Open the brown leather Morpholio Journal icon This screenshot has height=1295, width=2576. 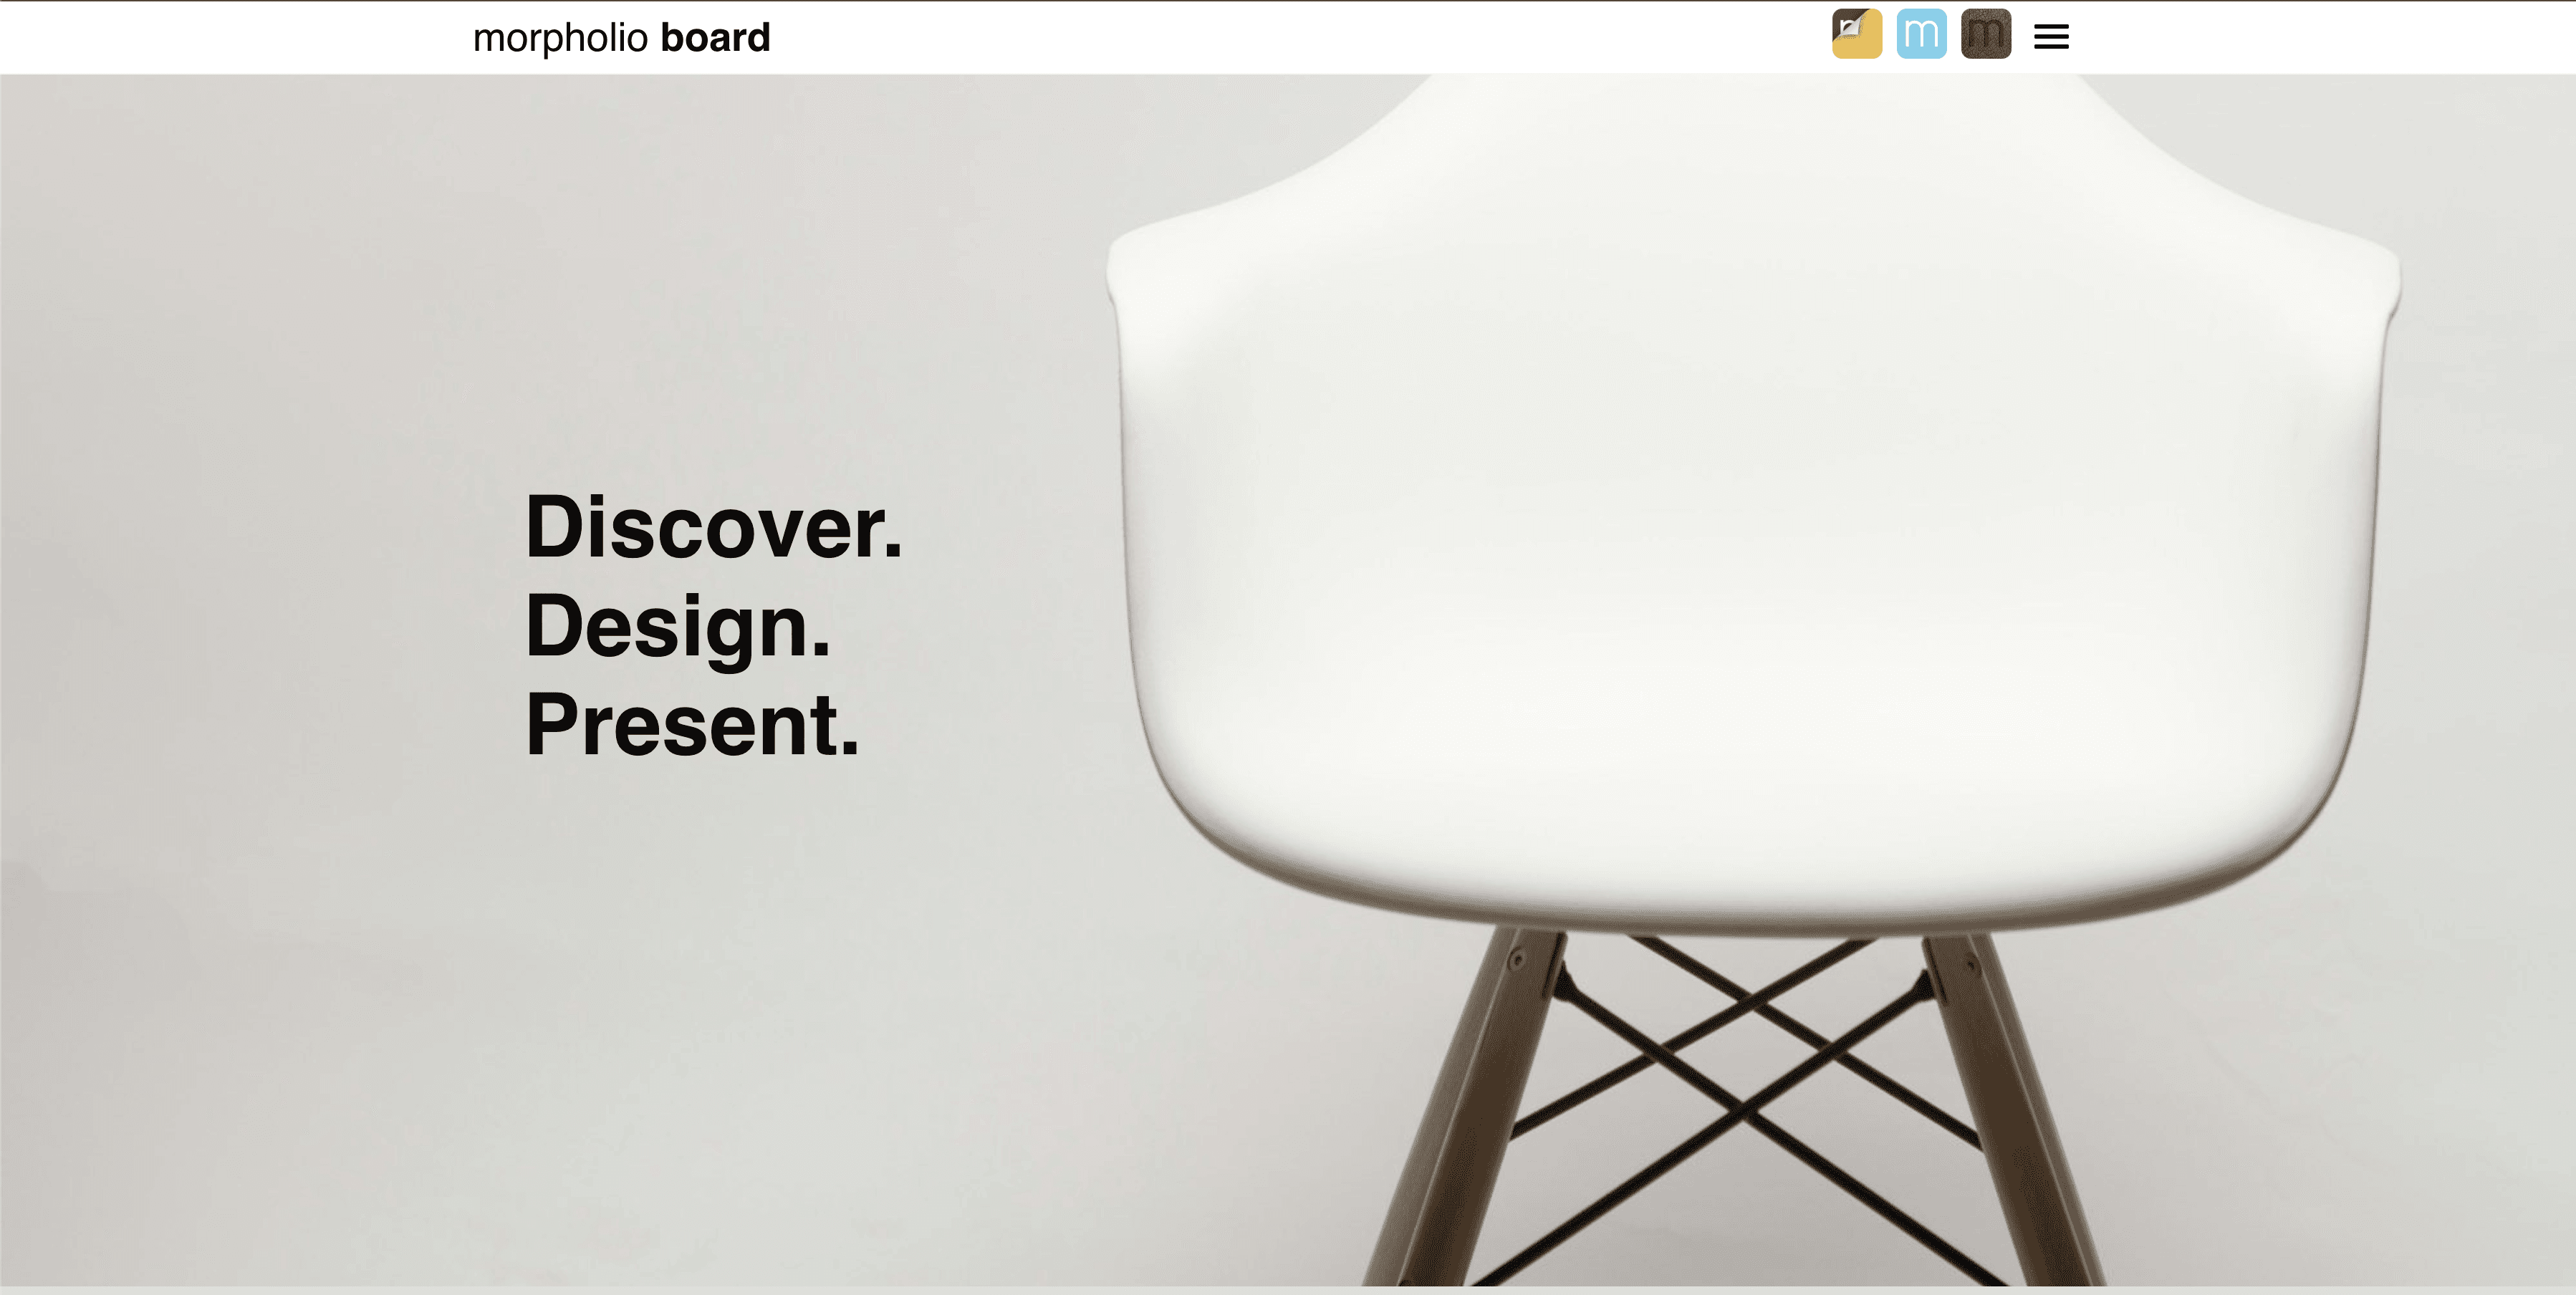[x=1986, y=34]
